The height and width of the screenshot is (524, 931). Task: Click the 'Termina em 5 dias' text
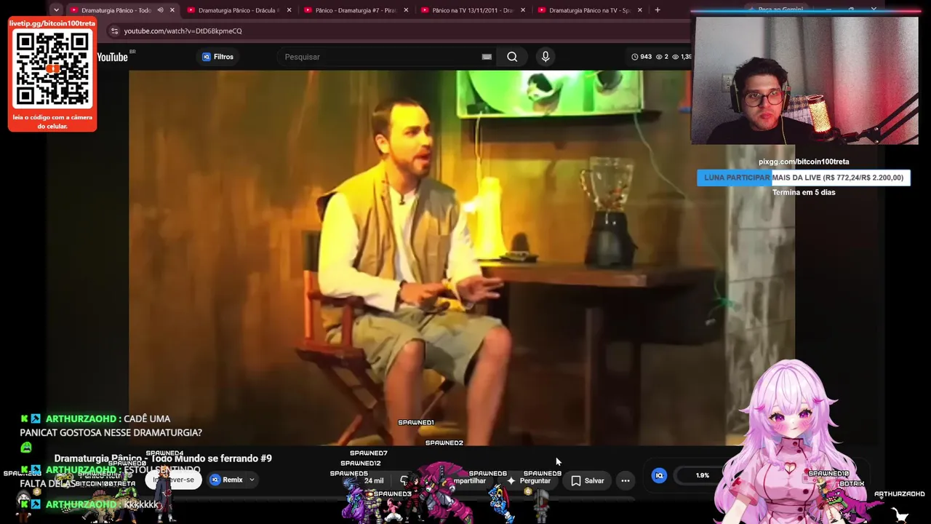pos(804,192)
